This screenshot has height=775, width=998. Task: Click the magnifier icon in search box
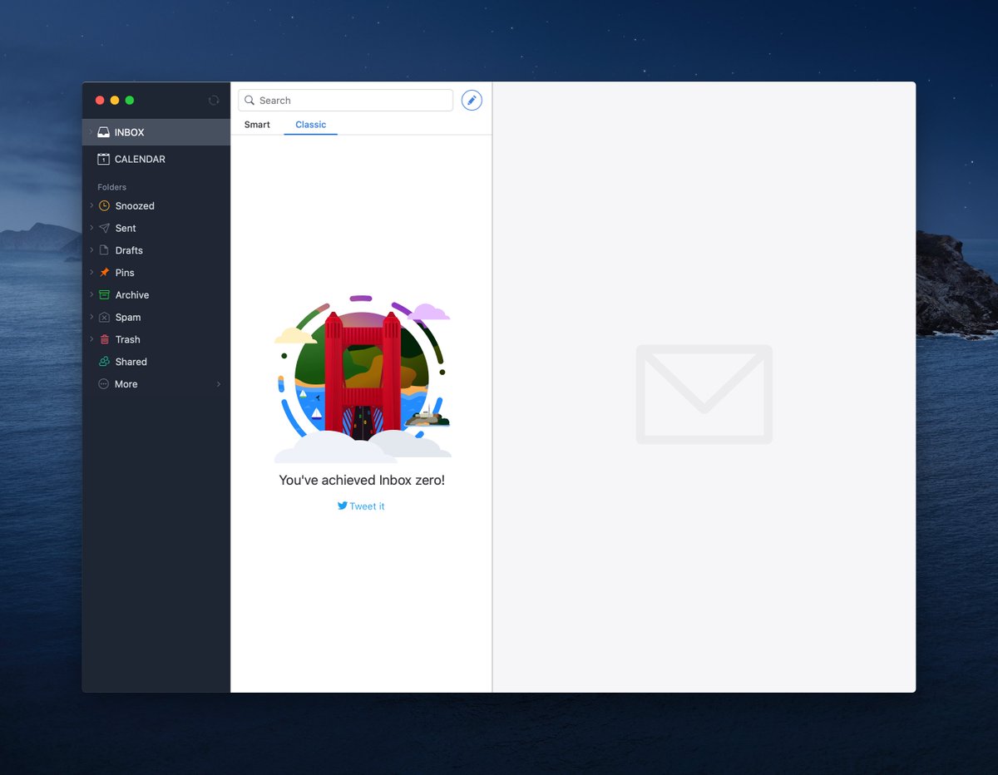249,101
